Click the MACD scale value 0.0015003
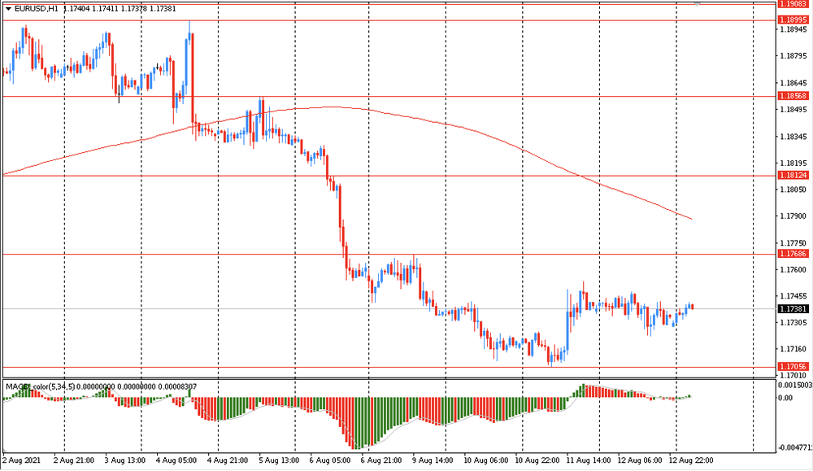This screenshot has height=471, width=813. click(x=795, y=385)
